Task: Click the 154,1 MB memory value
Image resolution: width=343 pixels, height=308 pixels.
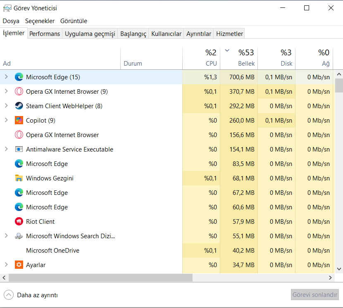Action: tap(242, 149)
